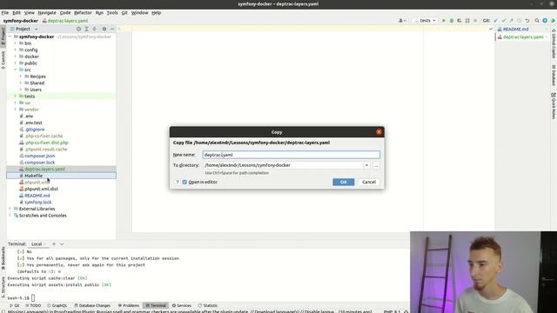Expand the Recipes folder
This screenshot has height=313, width=557.
[21, 77]
